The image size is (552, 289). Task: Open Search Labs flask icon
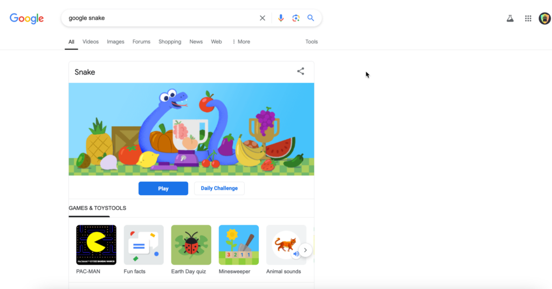coord(510,18)
